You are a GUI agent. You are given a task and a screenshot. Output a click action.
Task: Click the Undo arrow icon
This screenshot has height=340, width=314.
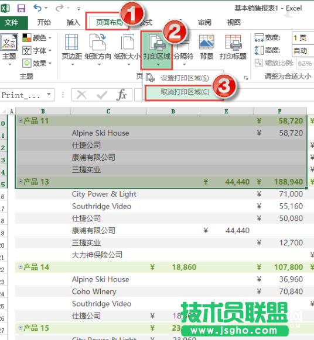point(37,8)
